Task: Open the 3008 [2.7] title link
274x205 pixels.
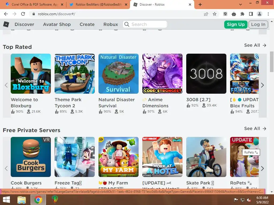Action: [x=198, y=100]
